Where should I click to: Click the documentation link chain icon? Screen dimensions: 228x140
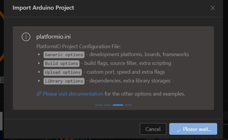point(39,94)
